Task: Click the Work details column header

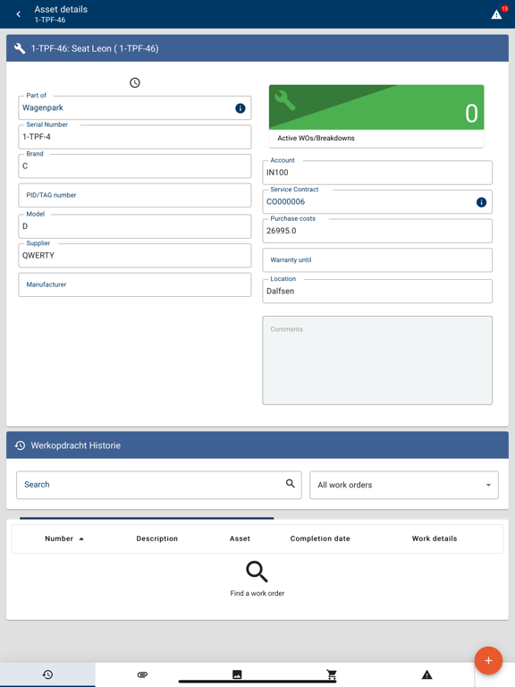Action: pos(434,539)
